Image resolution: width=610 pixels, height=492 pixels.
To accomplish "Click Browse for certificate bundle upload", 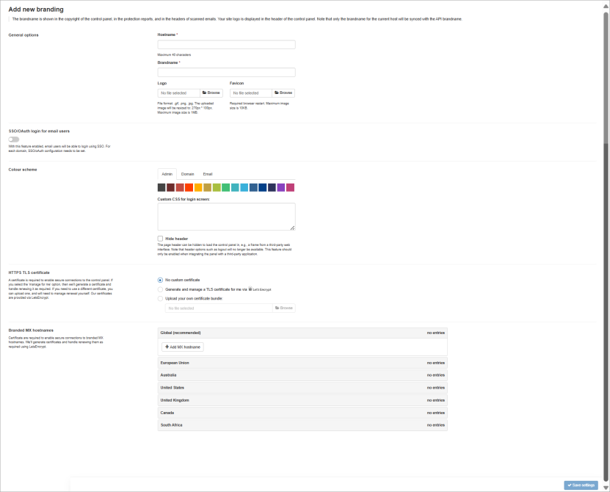I will [x=283, y=308].
